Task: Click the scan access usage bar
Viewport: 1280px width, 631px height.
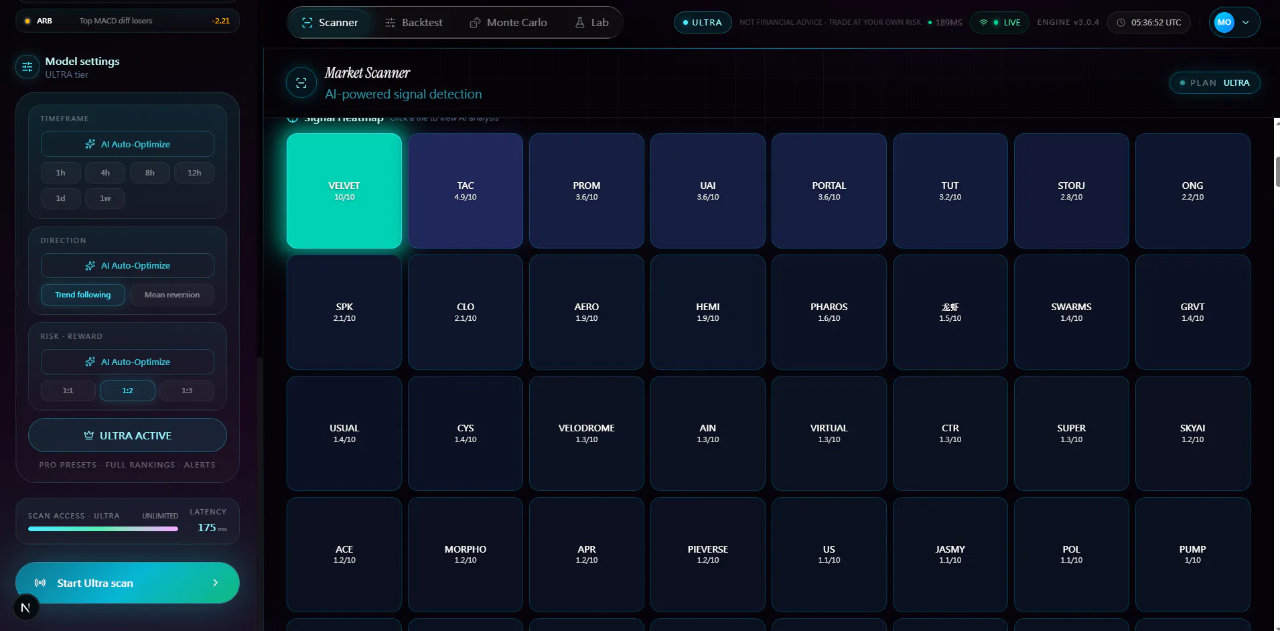Action: click(103, 529)
